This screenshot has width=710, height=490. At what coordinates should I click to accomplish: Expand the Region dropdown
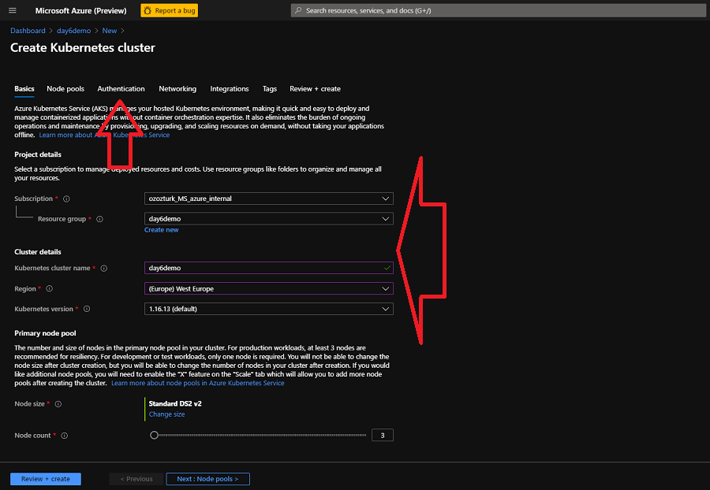pyautogui.click(x=268, y=289)
